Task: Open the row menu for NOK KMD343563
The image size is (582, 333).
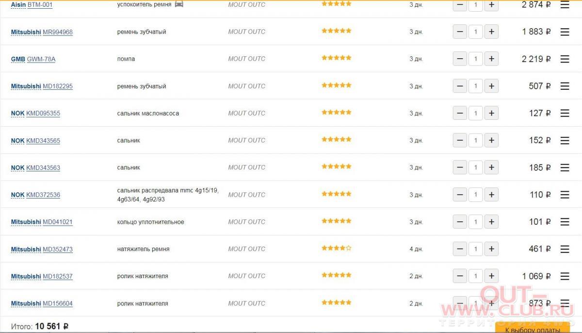Action: coord(565,167)
